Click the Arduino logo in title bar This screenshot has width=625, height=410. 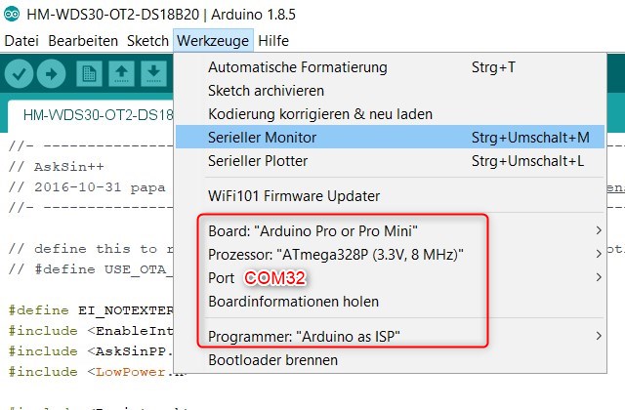(x=13, y=14)
